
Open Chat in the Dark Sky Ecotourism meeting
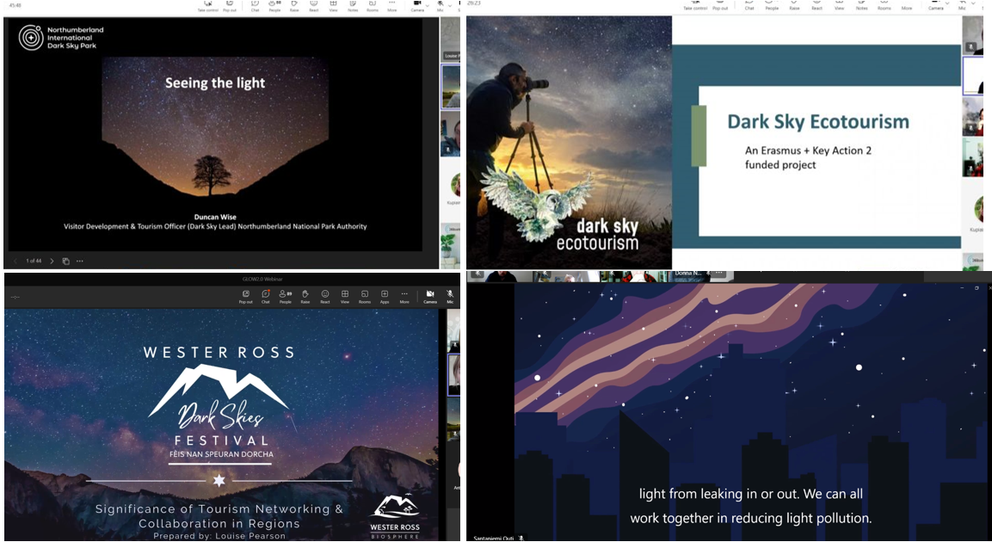749,6
